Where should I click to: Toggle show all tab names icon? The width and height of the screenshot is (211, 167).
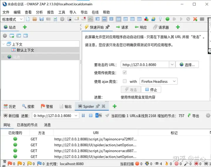[91, 19]
